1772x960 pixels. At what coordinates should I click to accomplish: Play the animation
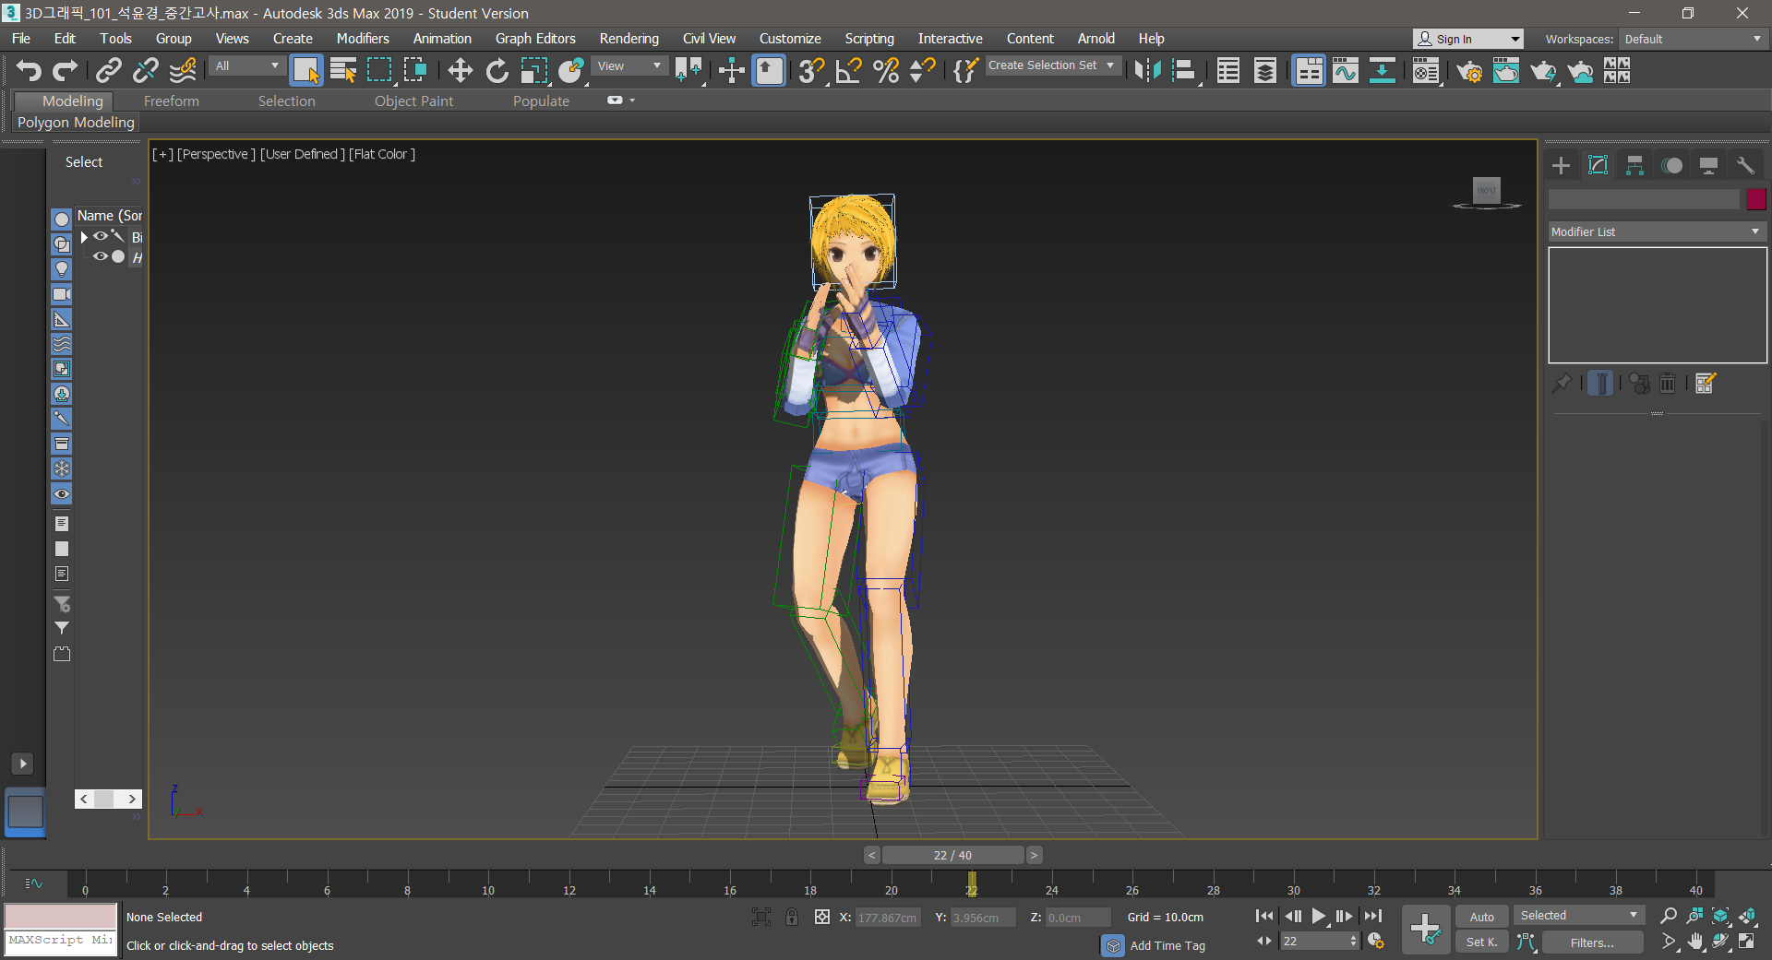coord(1319,916)
